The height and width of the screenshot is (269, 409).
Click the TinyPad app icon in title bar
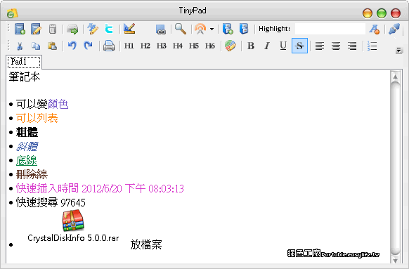pos(12,13)
